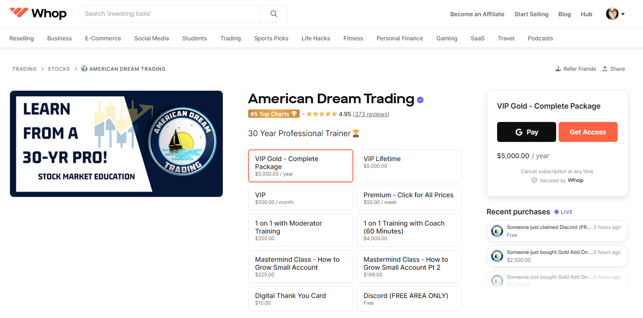Click avatar of the Discord claim purchase
Viewport: 643px width, 318px height.
[x=497, y=231]
